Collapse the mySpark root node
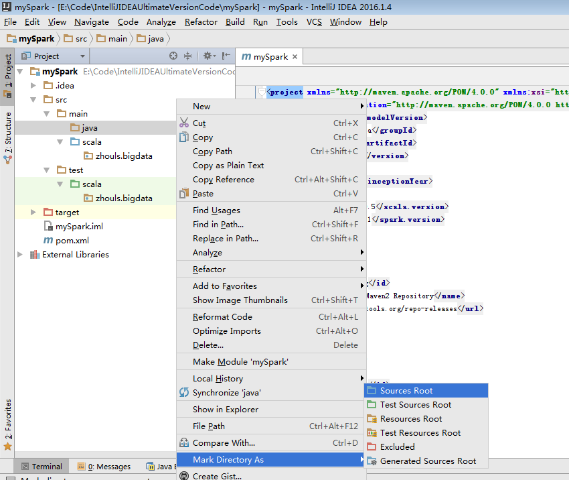 coord(20,72)
